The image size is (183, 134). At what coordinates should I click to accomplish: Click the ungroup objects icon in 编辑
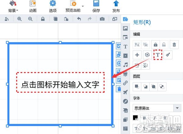click(145, 45)
